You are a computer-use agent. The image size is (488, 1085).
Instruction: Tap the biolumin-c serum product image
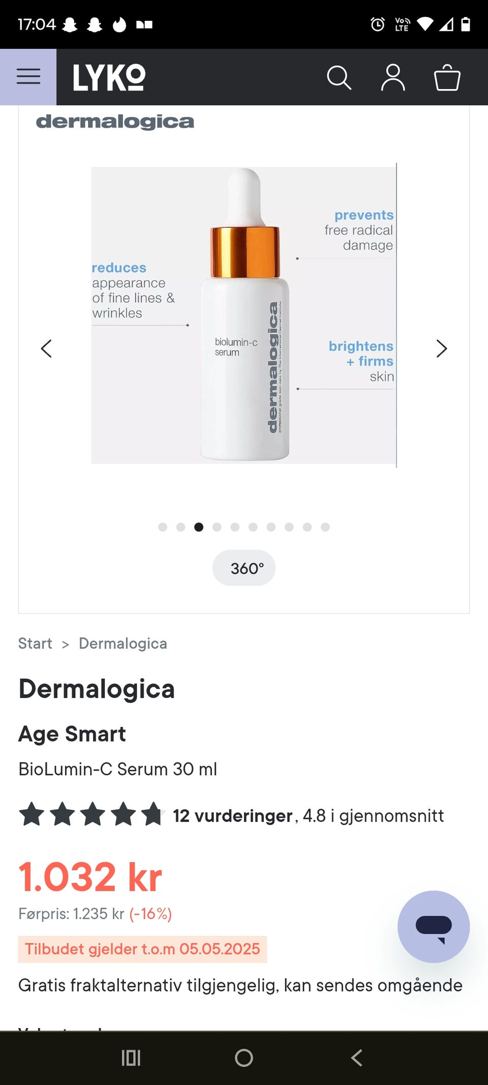244,315
